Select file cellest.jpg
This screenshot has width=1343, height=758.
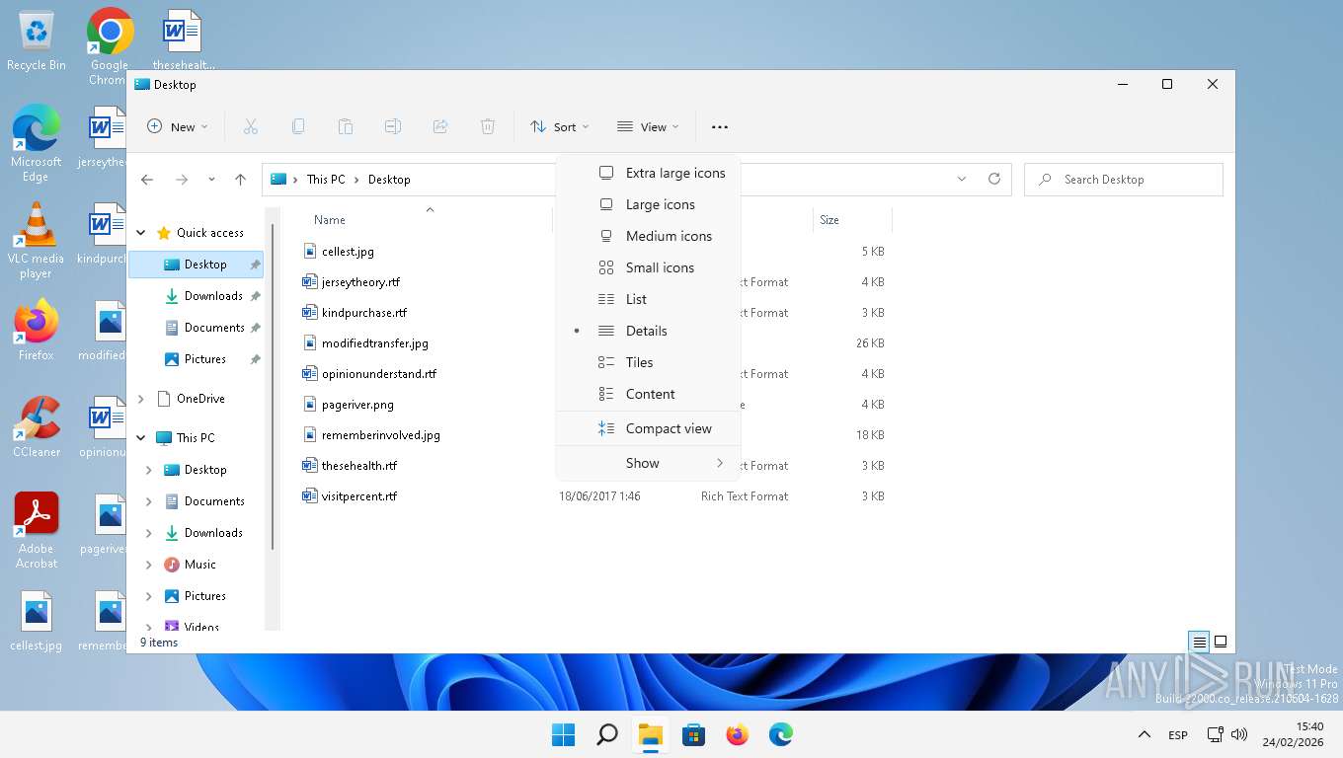(x=348, y=252)
